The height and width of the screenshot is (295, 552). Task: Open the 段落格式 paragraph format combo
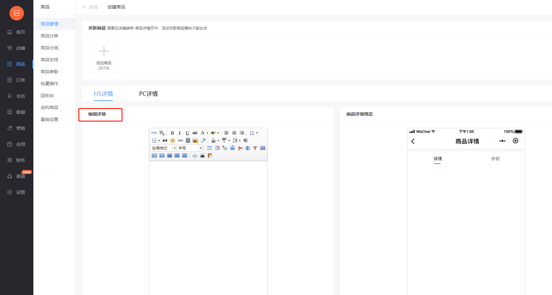(x=163, y=148)
